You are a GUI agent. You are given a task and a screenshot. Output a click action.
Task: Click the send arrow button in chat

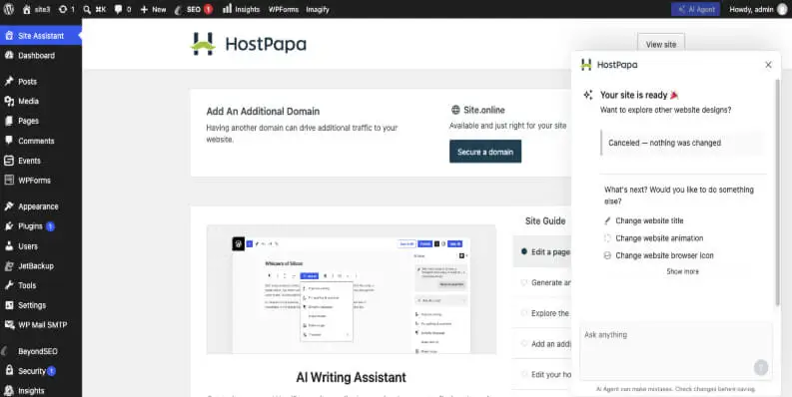tap(761, 367)
